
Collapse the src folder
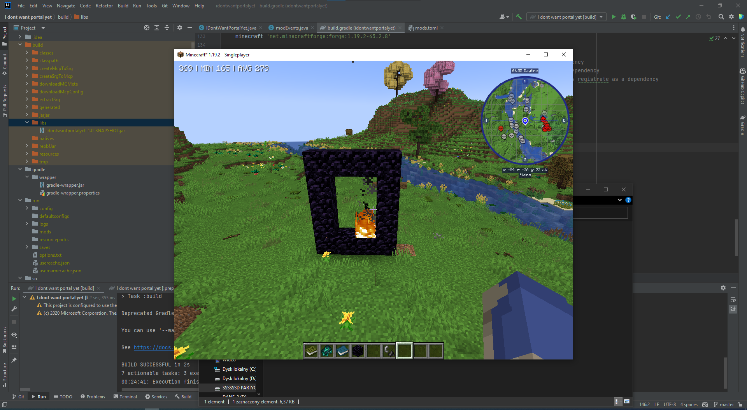pos(20,278)
